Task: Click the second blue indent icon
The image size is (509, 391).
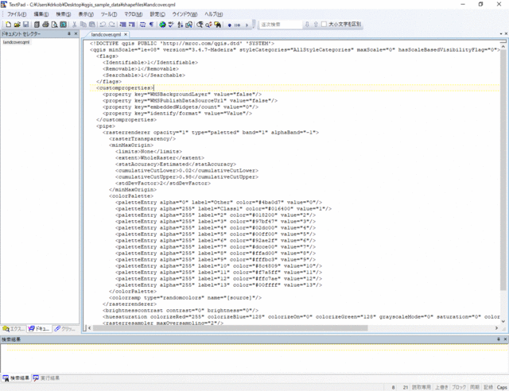Action: 131,25
